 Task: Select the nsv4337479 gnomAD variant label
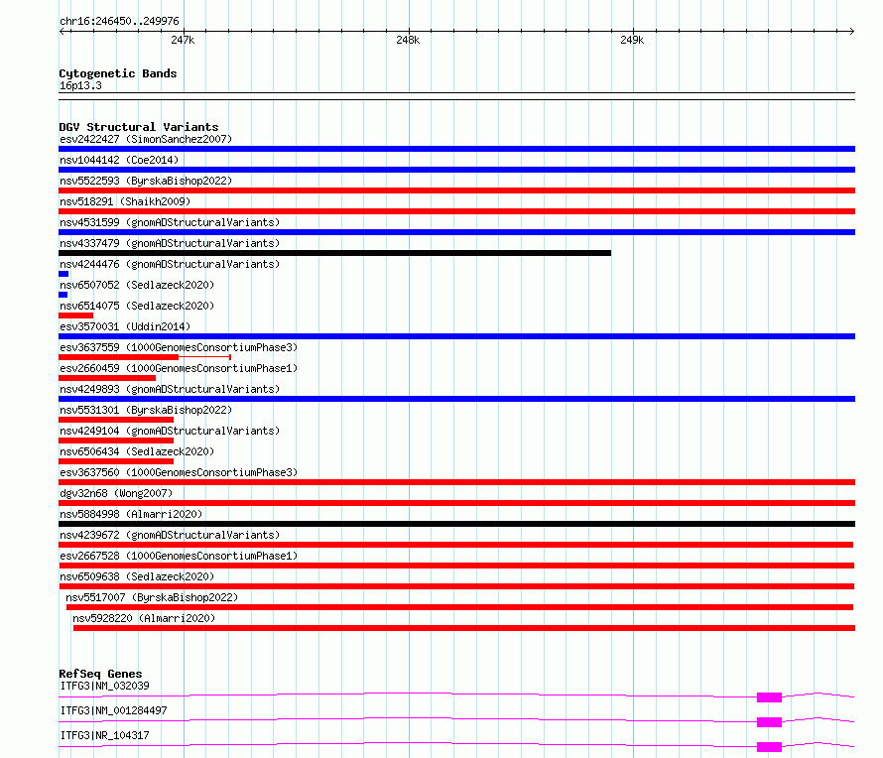[x=170, y=243]
